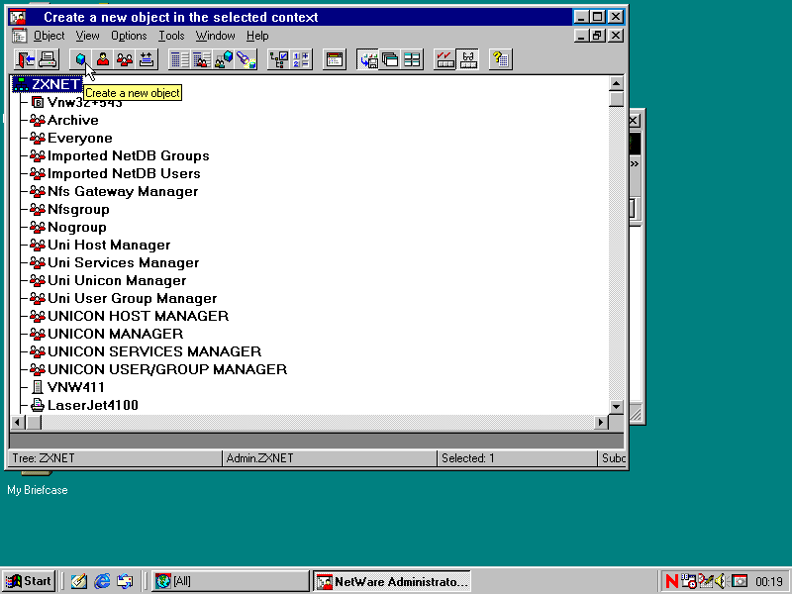Click the horizontal scrollbar right arrow
Image resolution: width=792 pixels, height=594 pixels.
tap(601, 422)
